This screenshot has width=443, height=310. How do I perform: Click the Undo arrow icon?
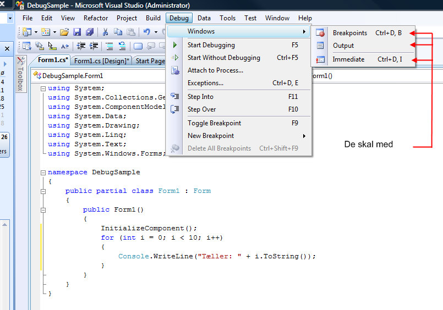(146, 32)
